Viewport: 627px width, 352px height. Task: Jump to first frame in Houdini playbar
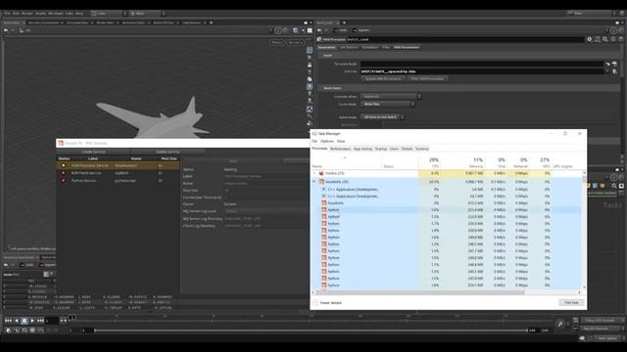[x=9, y=321]
